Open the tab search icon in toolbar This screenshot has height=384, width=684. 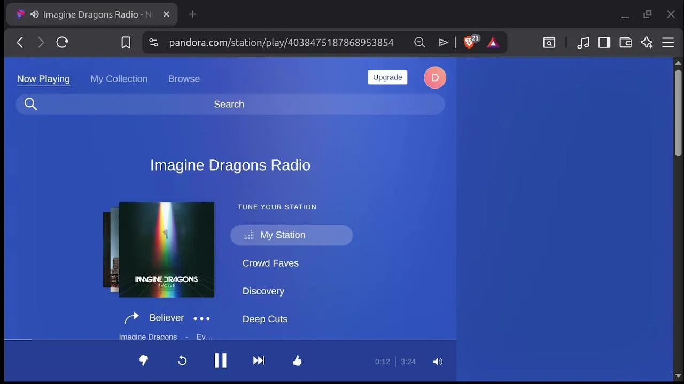coord(549,43)
